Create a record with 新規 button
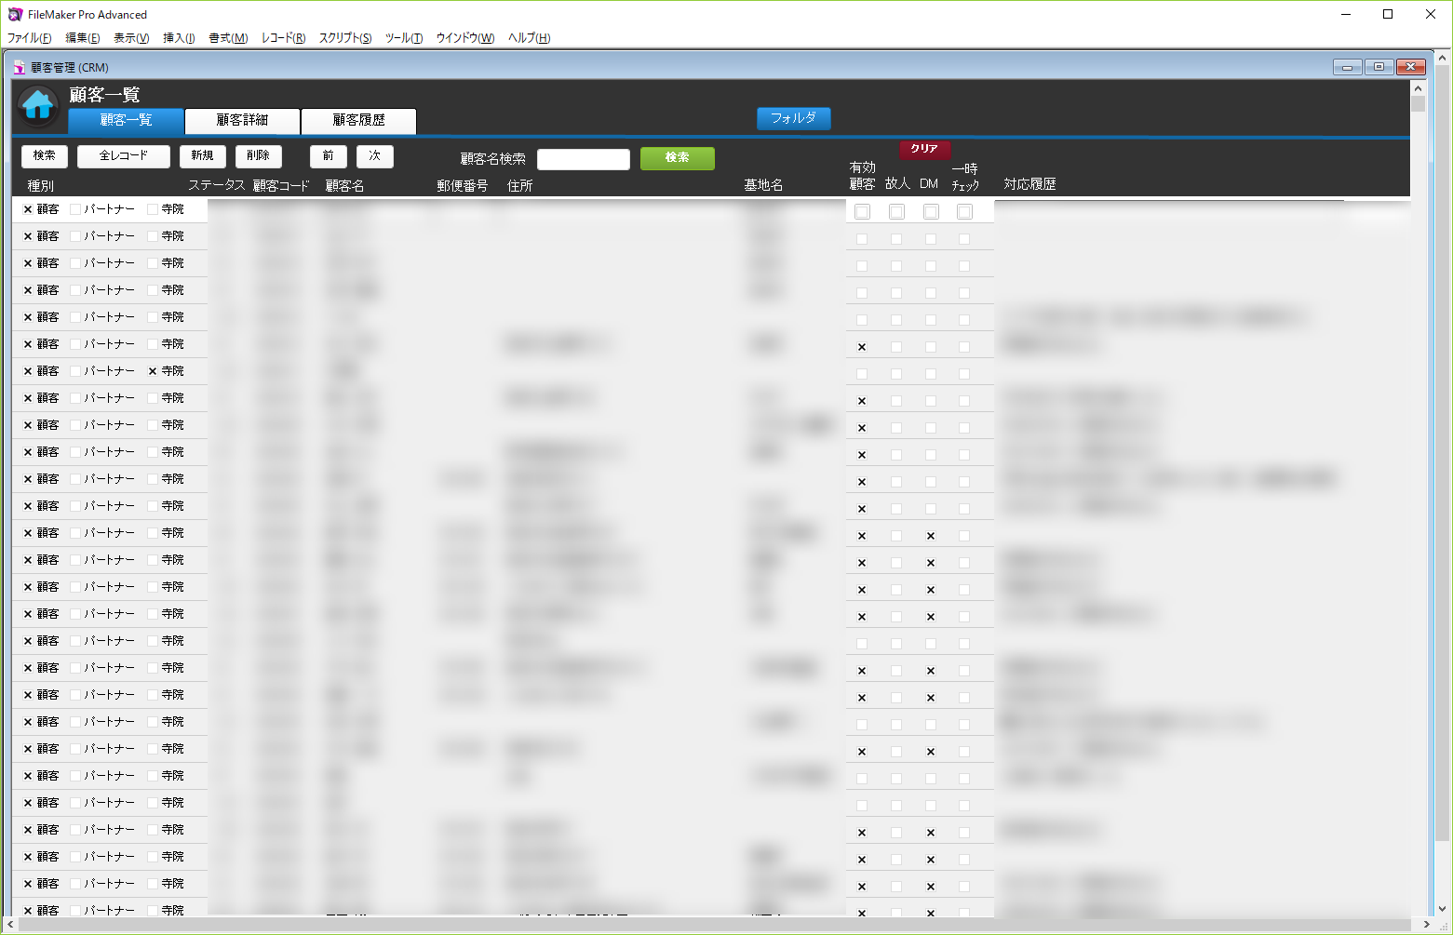Viewport: 1453px width, 935px height. coord(202,156)
